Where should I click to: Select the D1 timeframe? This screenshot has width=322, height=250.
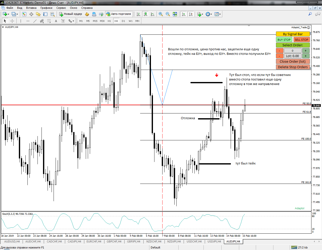(x=123, y=21)
